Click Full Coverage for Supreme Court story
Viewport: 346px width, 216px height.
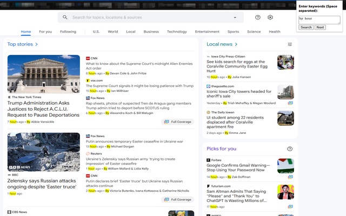(178, 122)
